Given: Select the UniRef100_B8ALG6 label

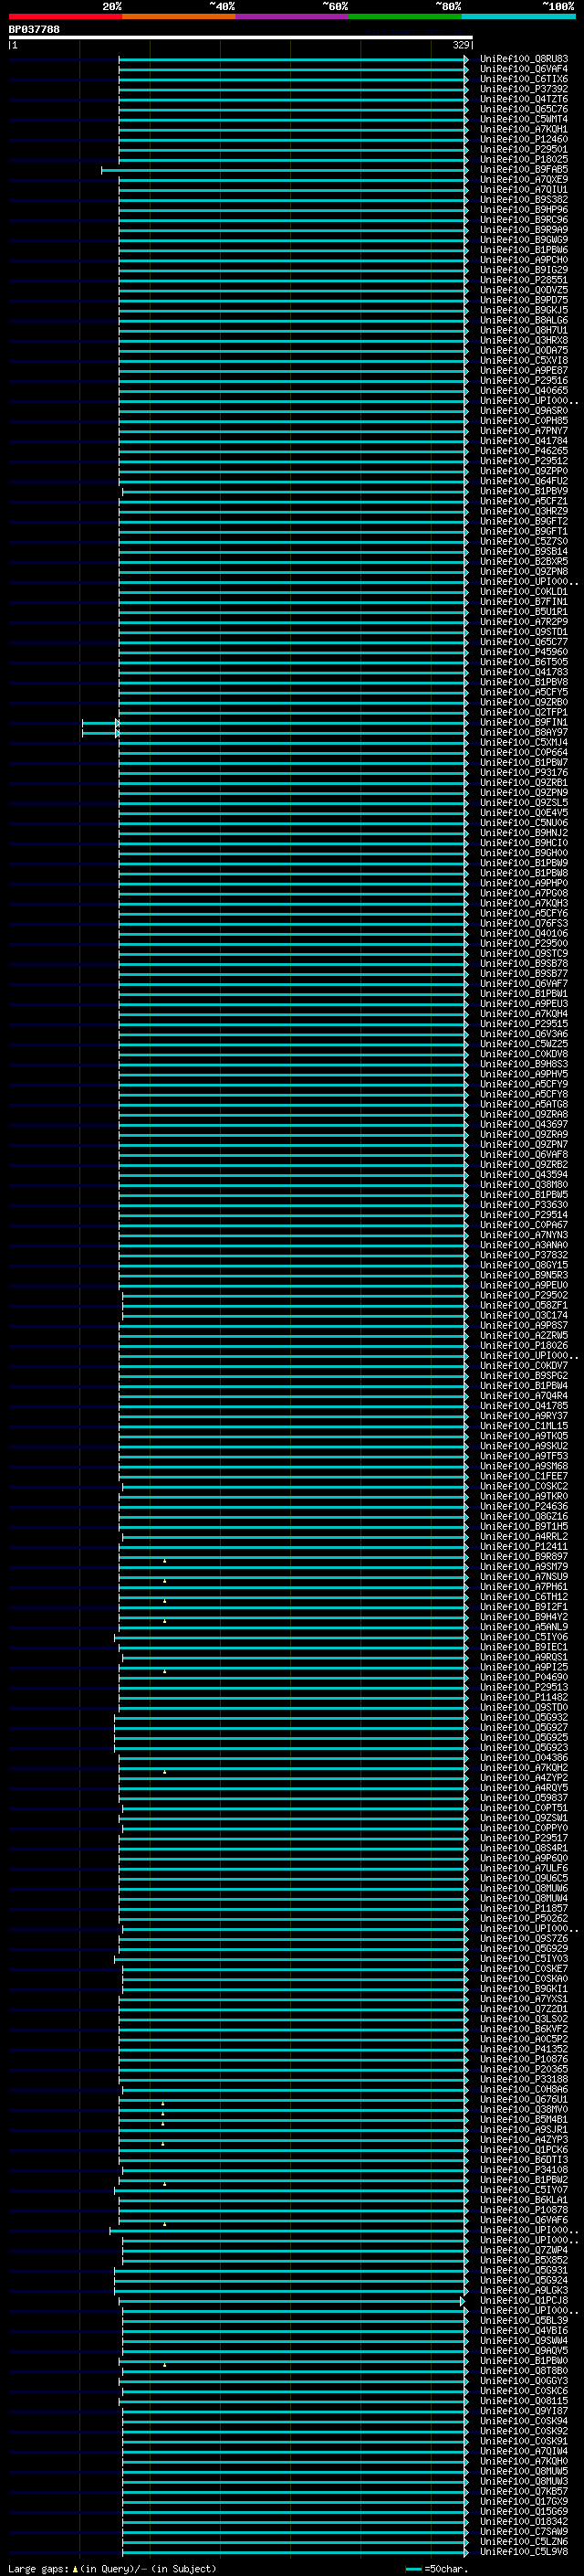Looking at the screenshot, I should (x=524, y=320).
